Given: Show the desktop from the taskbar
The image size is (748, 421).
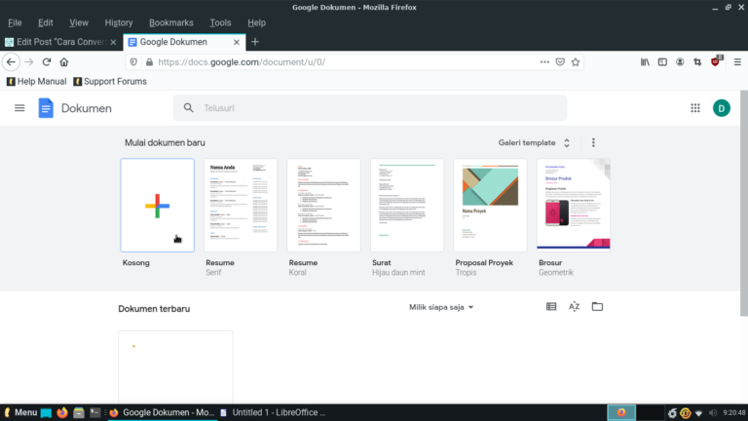Looking at the screenshot, I should pyautogui.click(x=46, y=413).
